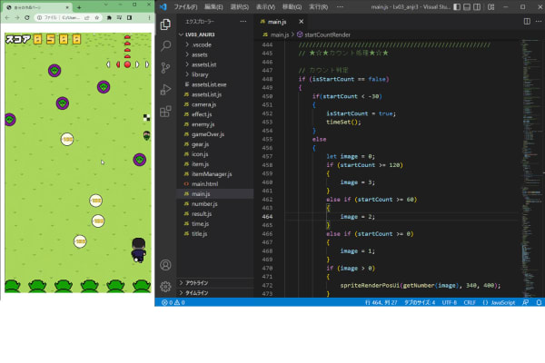Viewport: 545px width, 363px height.
Task: Open Run and Debug view
Action: pyautogui.click(x=165, y=90)
